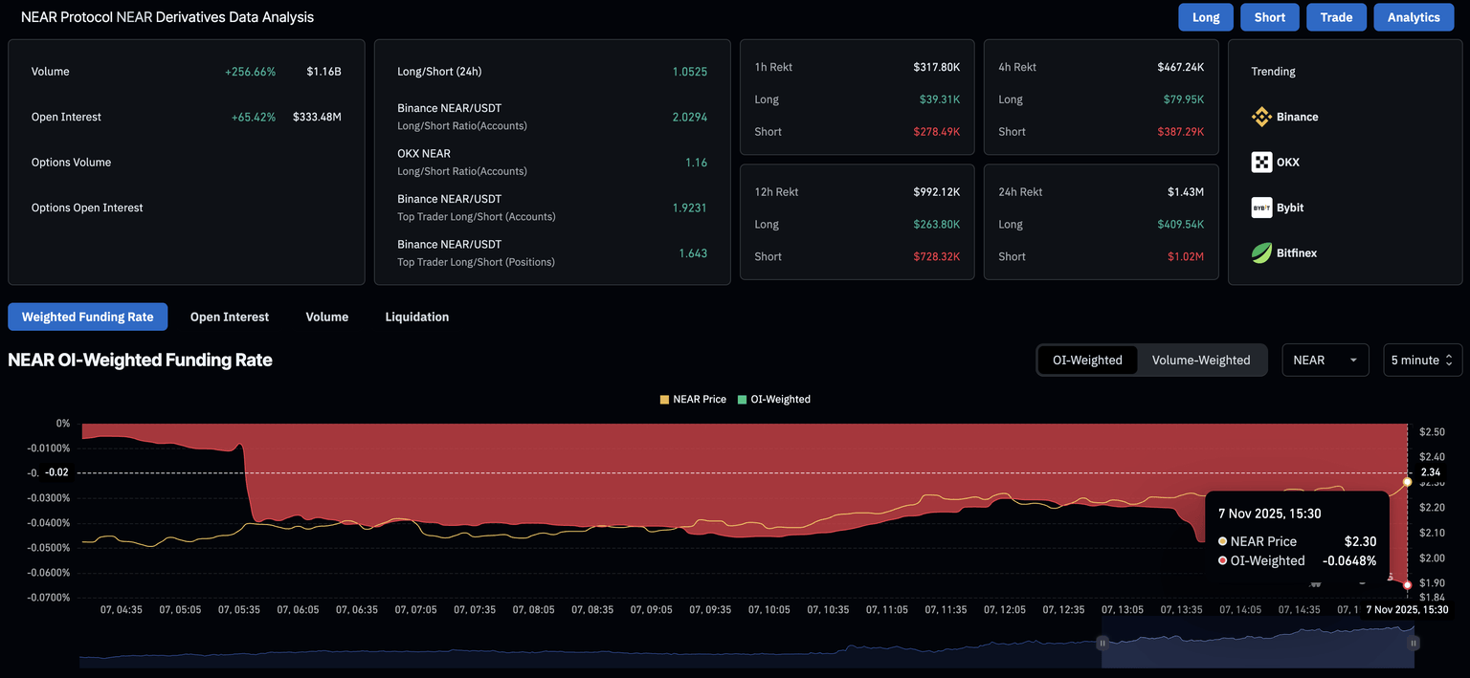This screenshot has height=678, width=1470.
Task: Click the chart navigator range handle
Action: point(1102,644)
